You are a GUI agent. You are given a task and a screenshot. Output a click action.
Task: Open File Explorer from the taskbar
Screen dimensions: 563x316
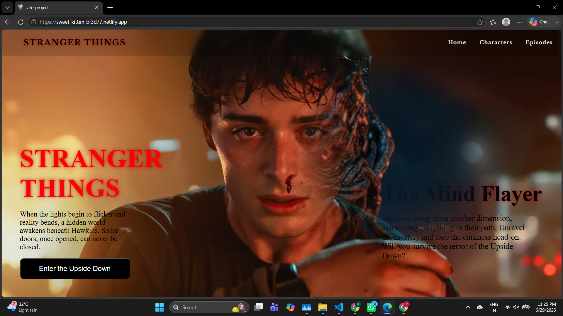click(323, 308)
